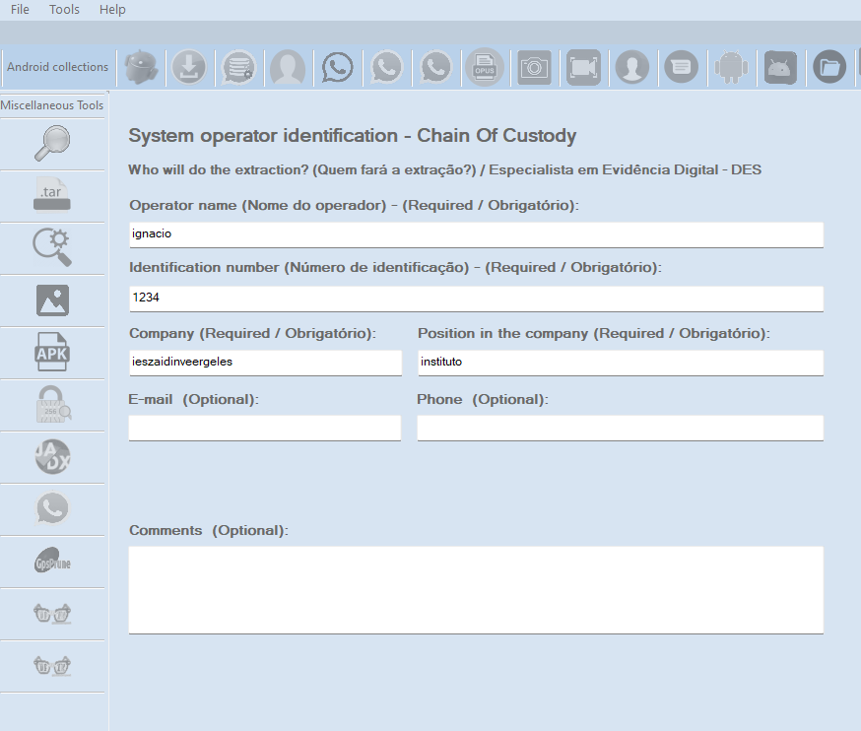861x731 pixels.
Task: Click the database chat bubble icon
Action: click(x=238, y=68)
